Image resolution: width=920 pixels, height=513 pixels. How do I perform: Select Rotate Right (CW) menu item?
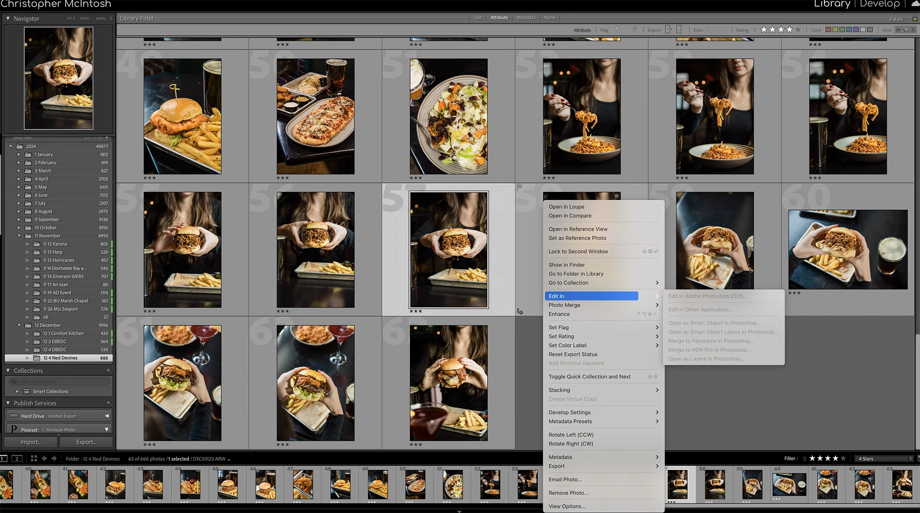pyautogui.click(x=570, y=444)
